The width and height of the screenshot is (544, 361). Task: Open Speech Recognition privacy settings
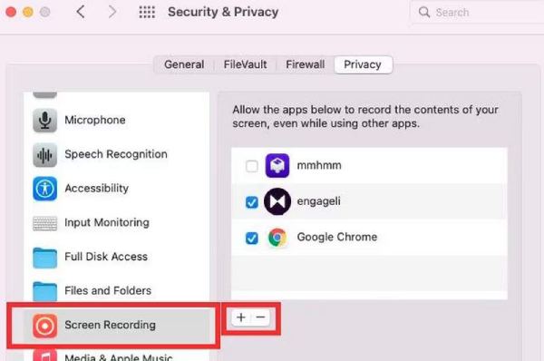[116, 154]
